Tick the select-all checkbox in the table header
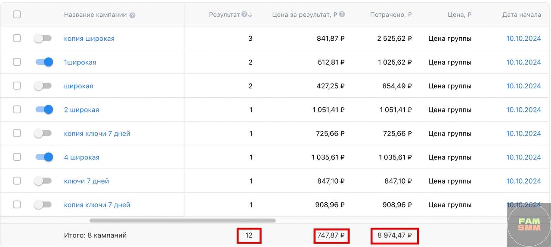The width and height of the screenshot is (551, 247). [x=17, y=15]
